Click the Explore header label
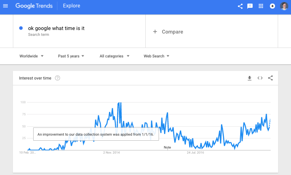The width and height of the screenshot is (291, 175). pyautogui.click(x=71, y=6)
